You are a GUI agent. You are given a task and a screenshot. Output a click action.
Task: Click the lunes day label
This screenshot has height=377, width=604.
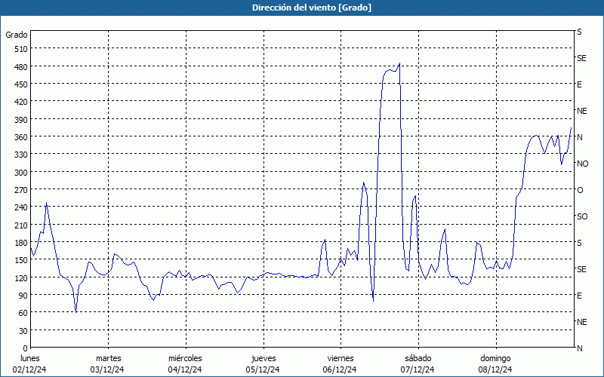coord(30,359)
